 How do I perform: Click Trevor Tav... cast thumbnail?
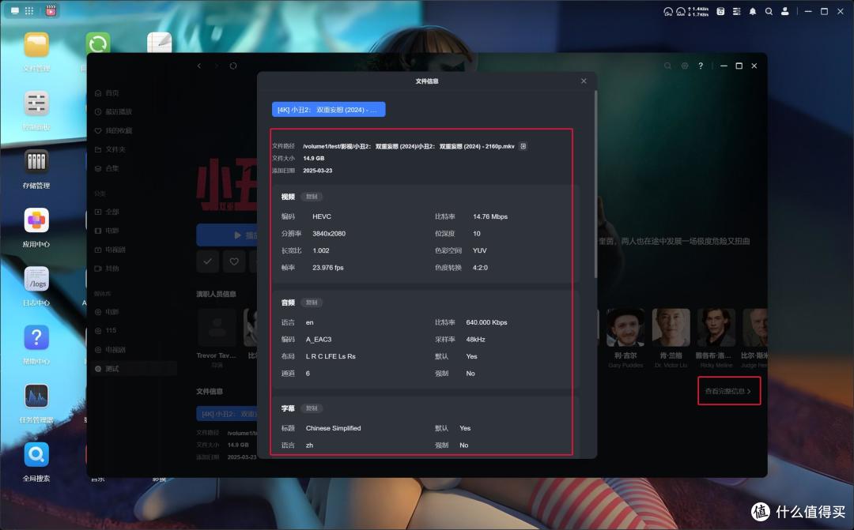[x=217, y=328]
